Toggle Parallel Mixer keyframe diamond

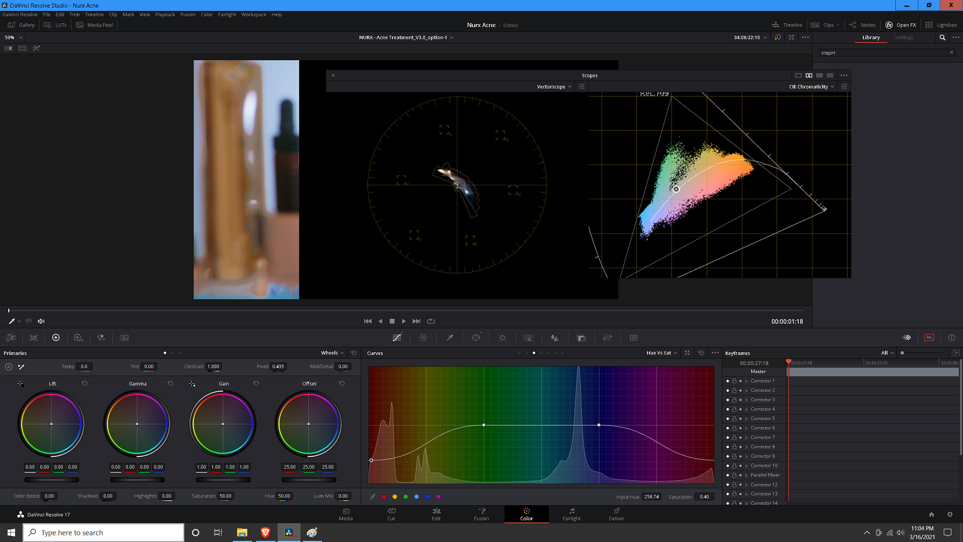coord(740,475)
